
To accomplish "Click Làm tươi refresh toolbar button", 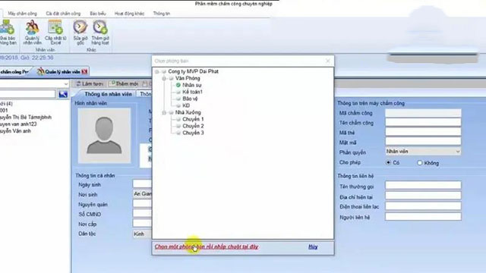I will (90, 84).
